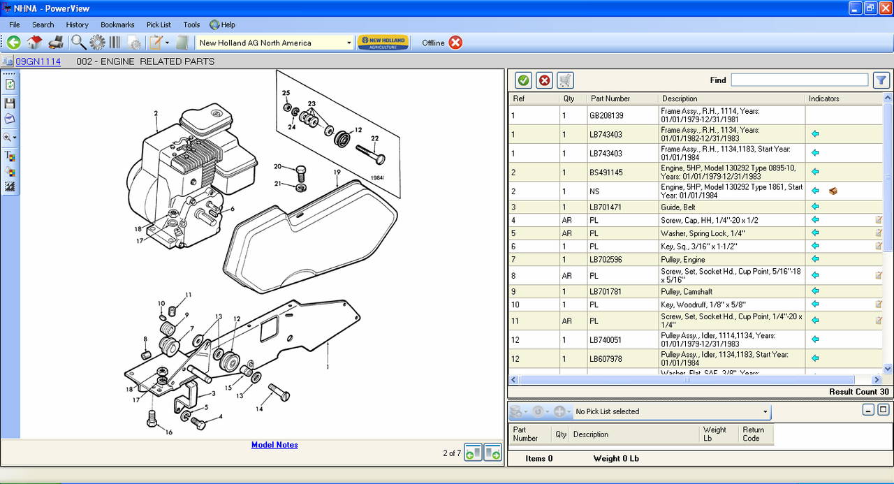Open the notes icon dropdown arrow
Screen dimensions: 894x484
tap(168, 43)
